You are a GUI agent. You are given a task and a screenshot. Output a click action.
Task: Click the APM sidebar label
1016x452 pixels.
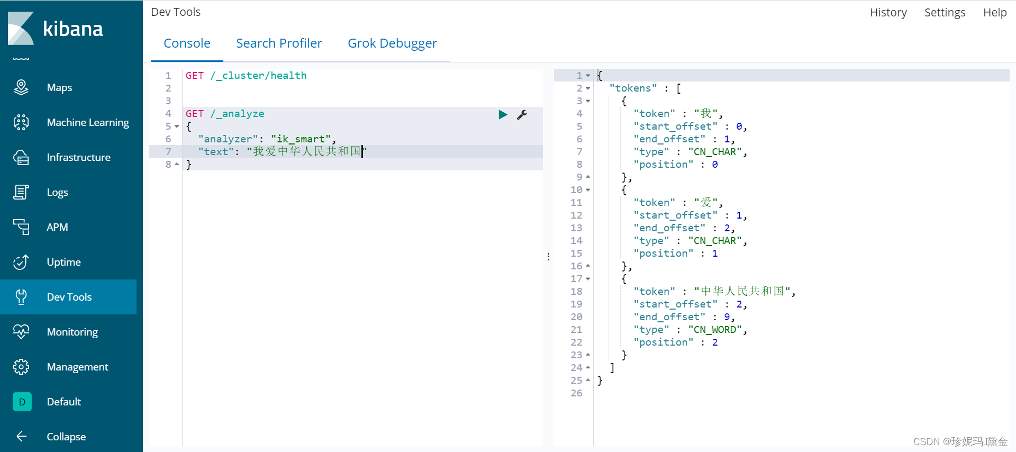click(x=57, y=227)
